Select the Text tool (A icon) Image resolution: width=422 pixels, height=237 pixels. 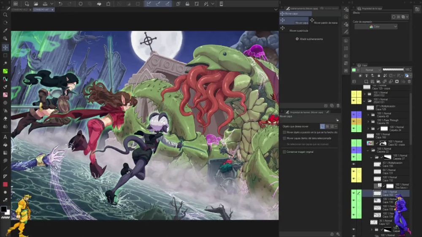pyautogui.click(x=5, y=137)
